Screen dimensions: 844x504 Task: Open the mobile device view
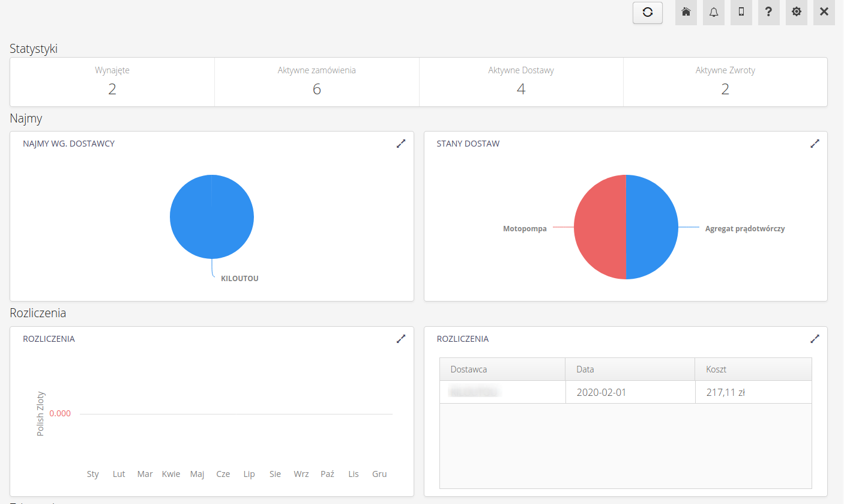(741, 12)
